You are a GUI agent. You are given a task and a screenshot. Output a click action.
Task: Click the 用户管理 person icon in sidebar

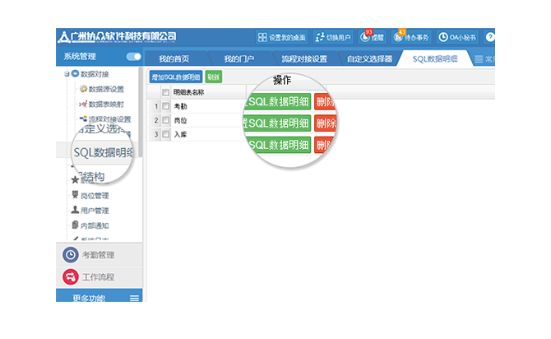point(75,211)
